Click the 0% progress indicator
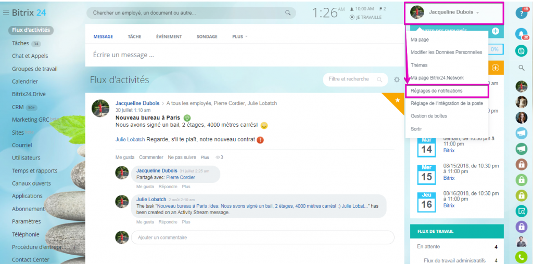 pyautogui.click(x=494, y=49)
